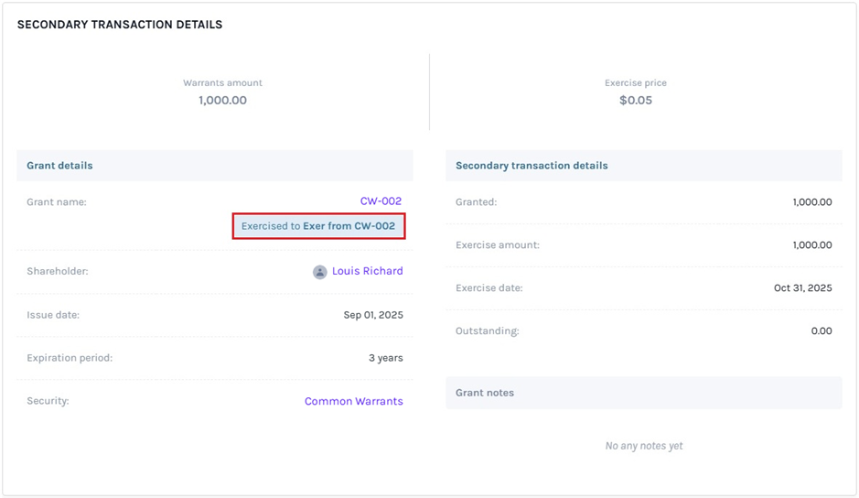The image size is (859, 498).
Task: Click the Outstanding 0.00 value
Action: click(x=821, y=330)
